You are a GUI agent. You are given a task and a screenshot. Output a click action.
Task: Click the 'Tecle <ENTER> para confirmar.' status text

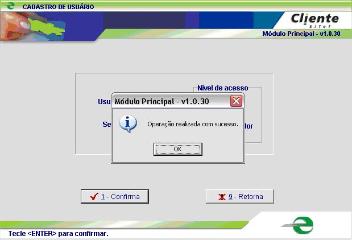click(58, 234)
